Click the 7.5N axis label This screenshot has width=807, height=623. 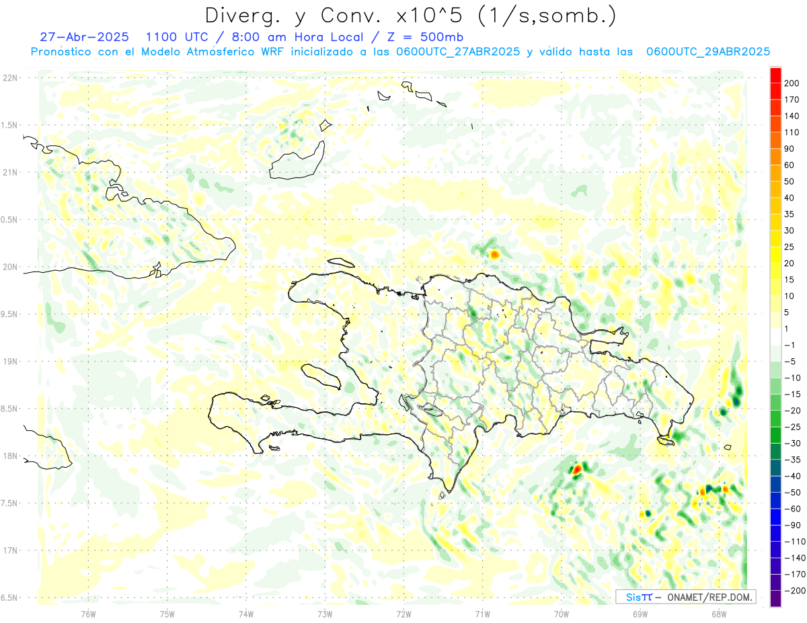click(x=9, y=503)
